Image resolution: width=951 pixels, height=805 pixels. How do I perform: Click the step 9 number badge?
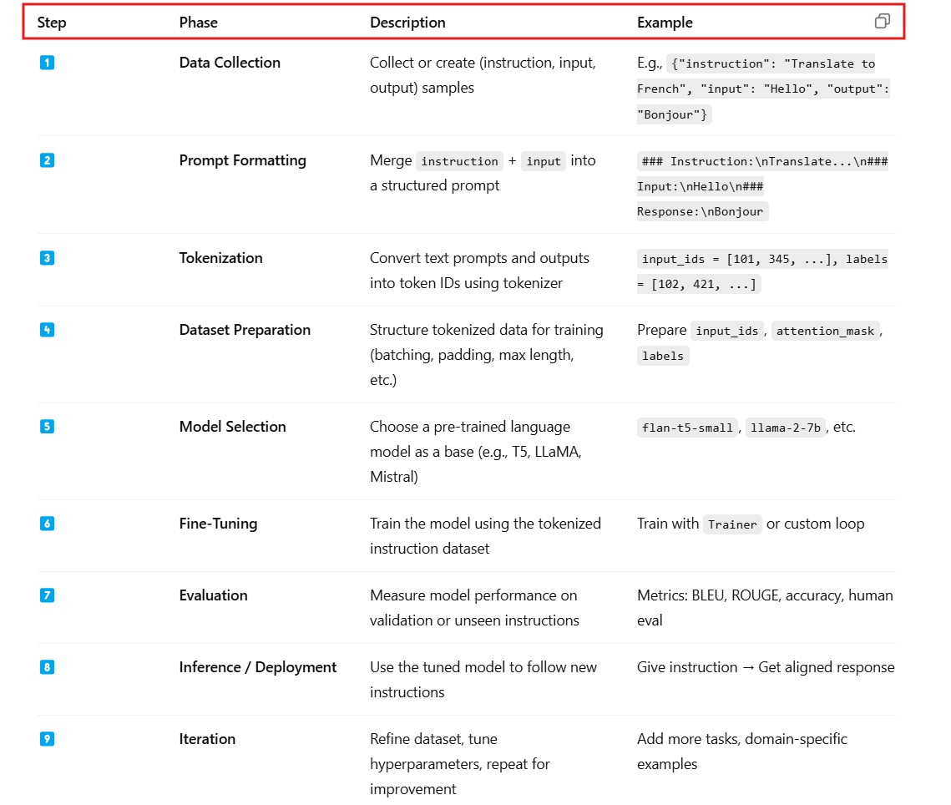click(47, 739)
